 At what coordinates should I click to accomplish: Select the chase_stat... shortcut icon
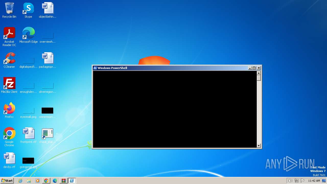click(x=48, y=135)
